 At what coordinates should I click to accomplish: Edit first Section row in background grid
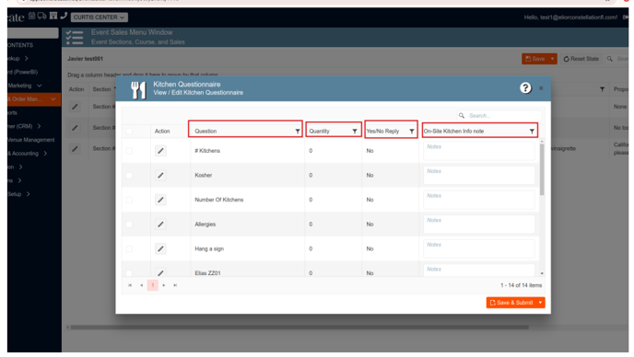(75, 107)
